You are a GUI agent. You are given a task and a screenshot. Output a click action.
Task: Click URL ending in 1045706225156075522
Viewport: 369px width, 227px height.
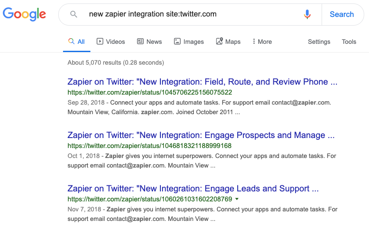tap(150, 92)
